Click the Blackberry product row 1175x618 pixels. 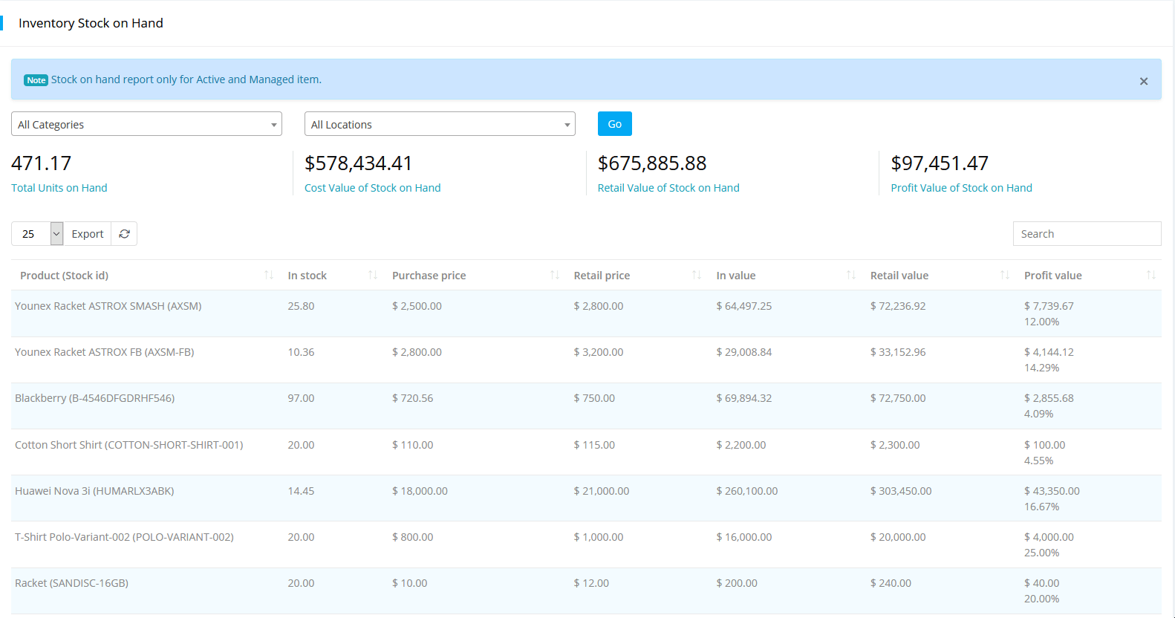94,398
